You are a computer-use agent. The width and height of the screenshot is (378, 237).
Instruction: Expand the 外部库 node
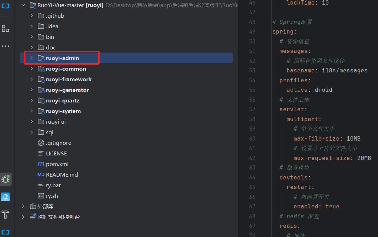tap(23, 206)
